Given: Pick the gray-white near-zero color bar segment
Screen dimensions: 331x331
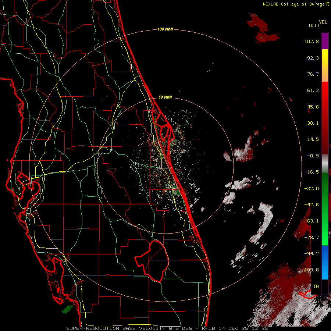Looking at the screenshot, I should 325,163.
